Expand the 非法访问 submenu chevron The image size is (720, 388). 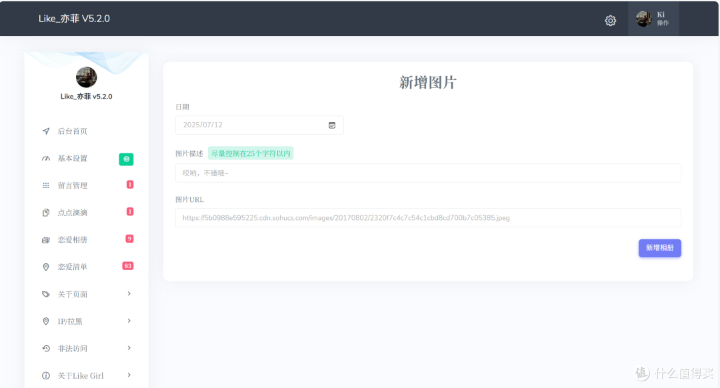129,347
